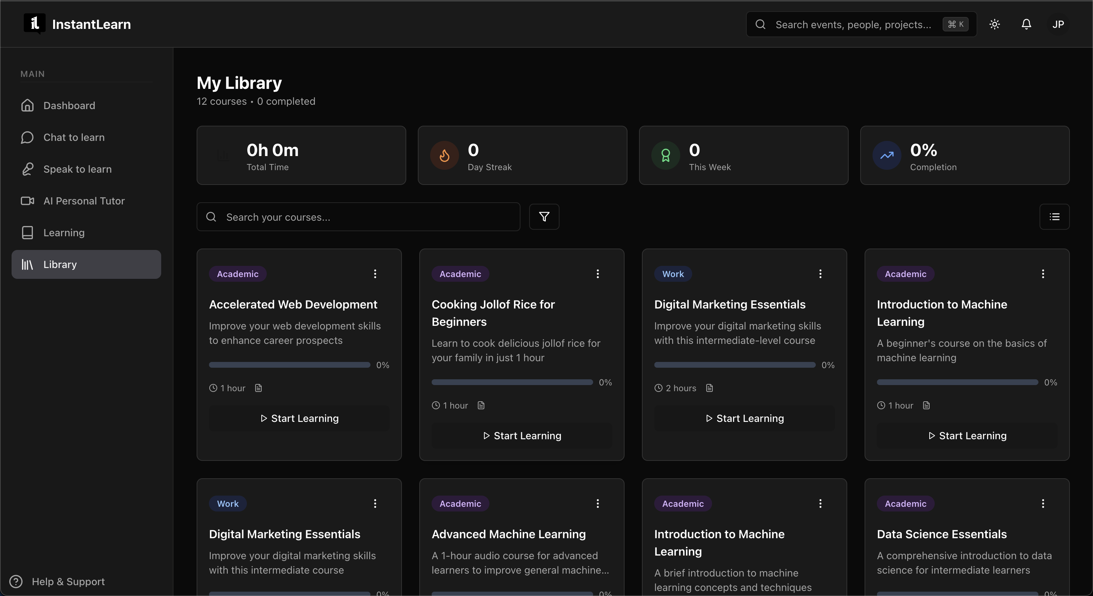Screen dimensions: 1093x596
Task: Click the Day Streak flame icon
Action: pos(444,156)
